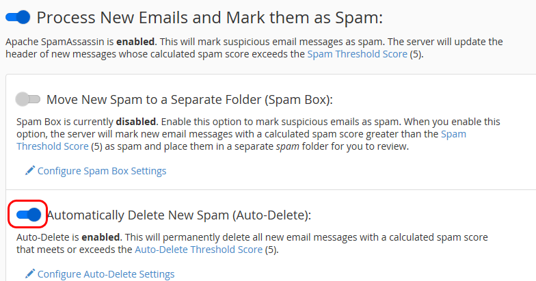The width and height of the screenshot is (536, 281).
Task: Click the Move New Spam heading text
Action: [x=189, y=100]
